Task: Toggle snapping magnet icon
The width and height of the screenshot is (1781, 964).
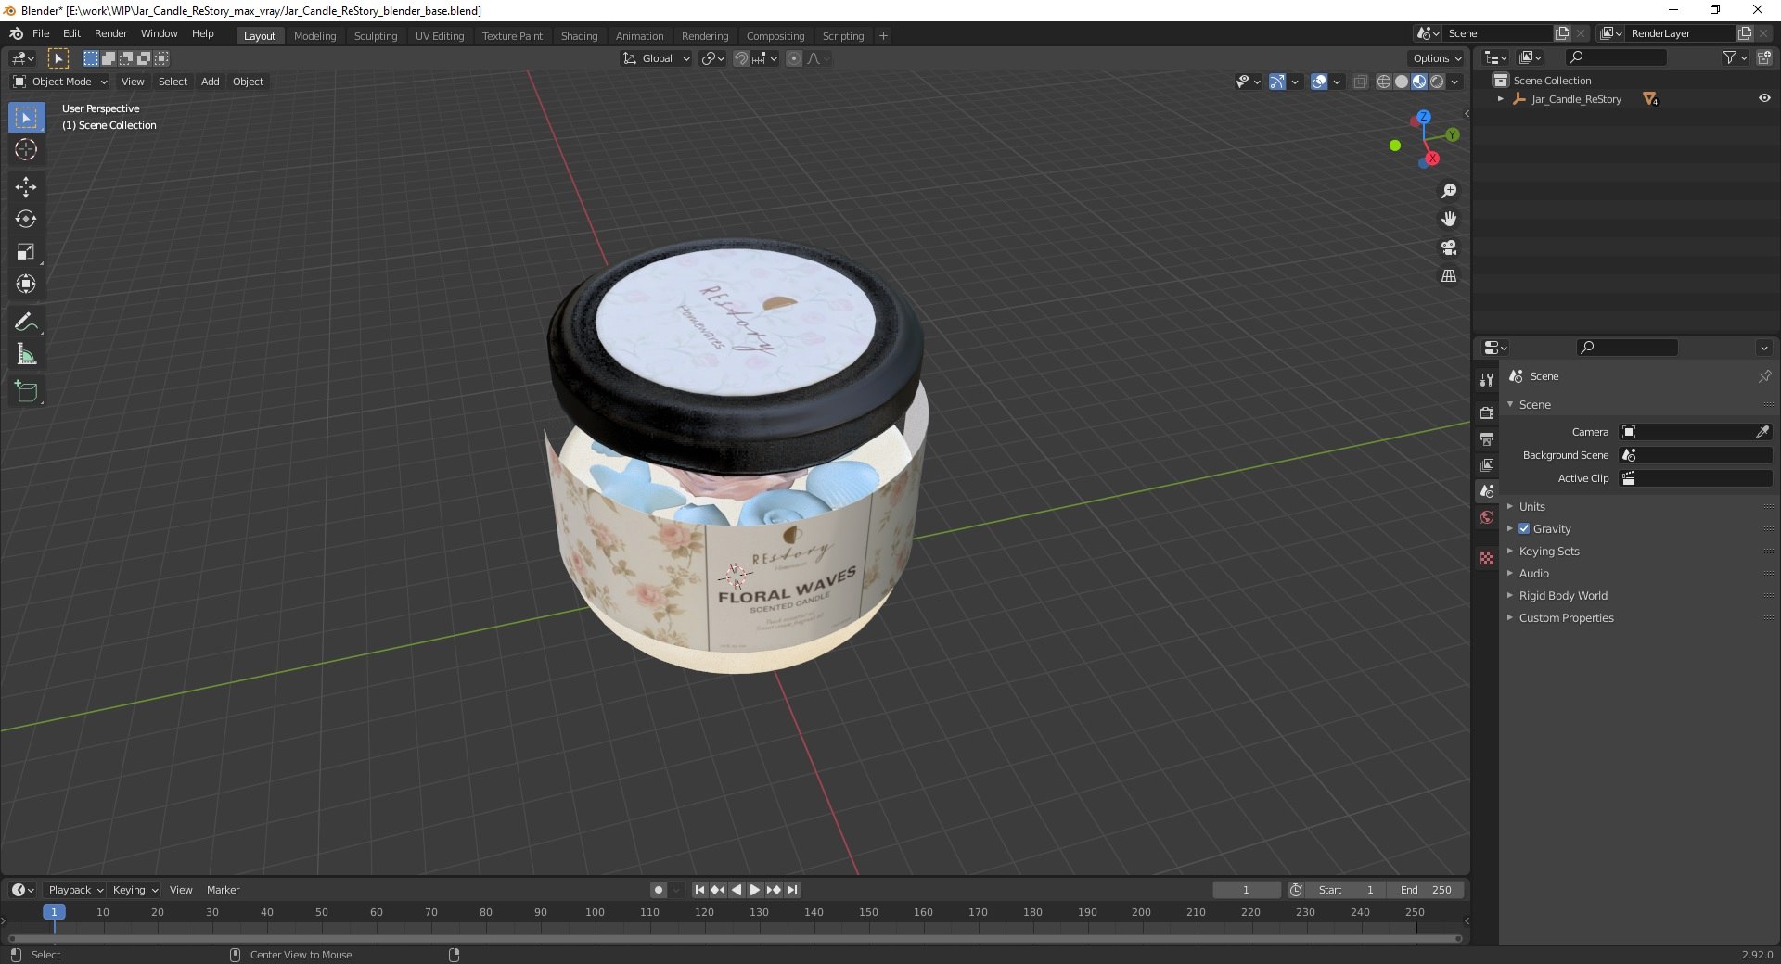Action: (740, 58)
